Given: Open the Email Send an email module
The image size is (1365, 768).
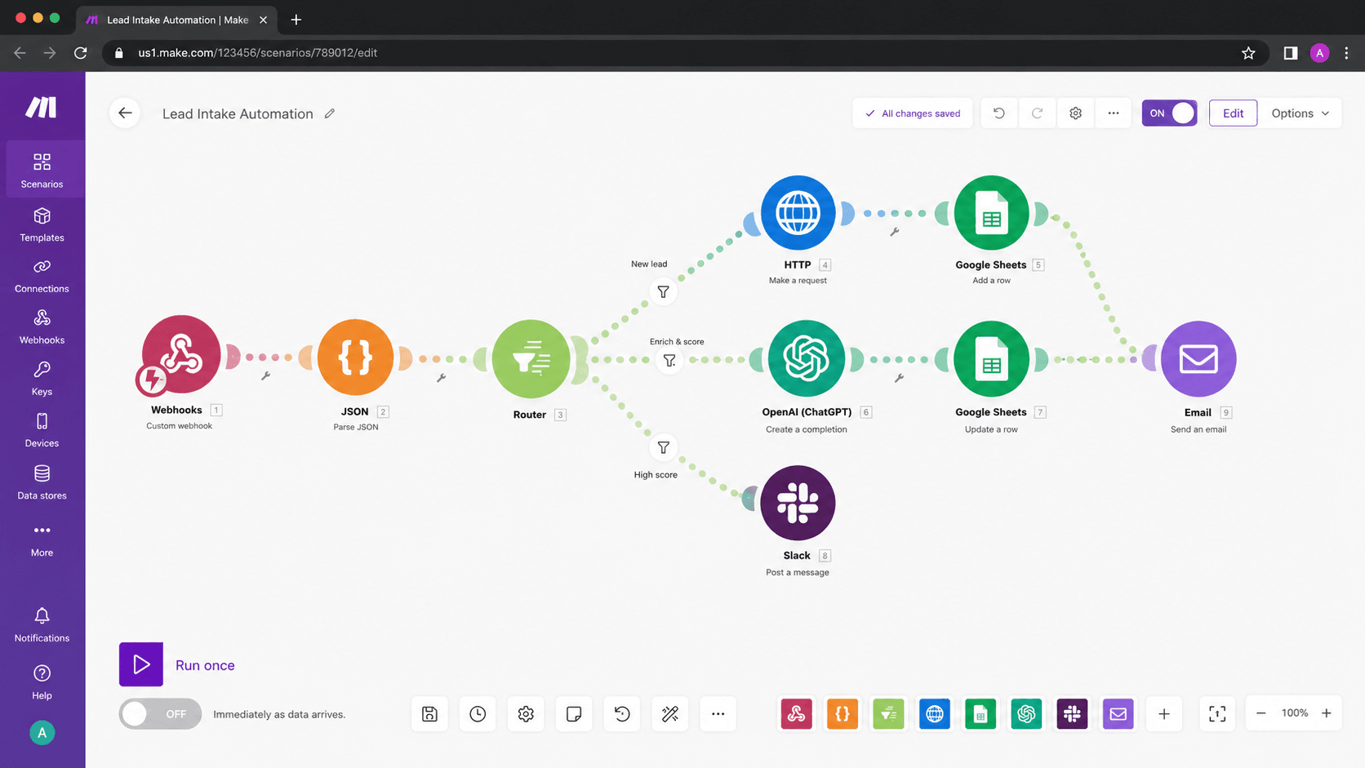Looking at the screenshot, I should (1198, 359).
